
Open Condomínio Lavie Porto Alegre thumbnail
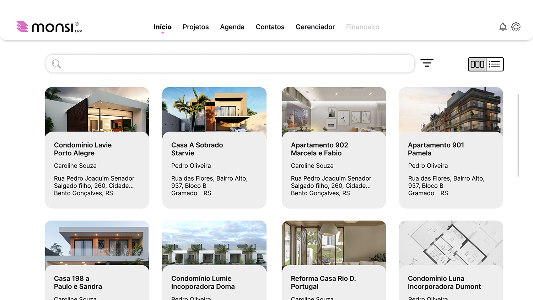97,109
